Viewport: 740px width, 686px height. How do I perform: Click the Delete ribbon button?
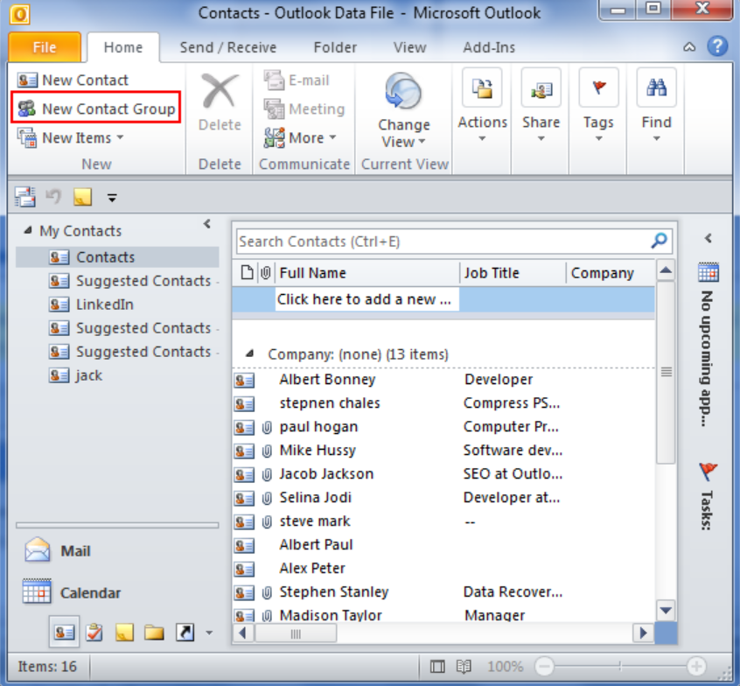click(x=220, y=103)
